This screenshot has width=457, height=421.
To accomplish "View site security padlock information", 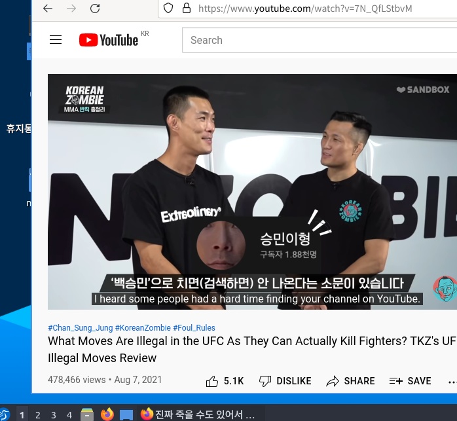I will (x=187, y=8).
